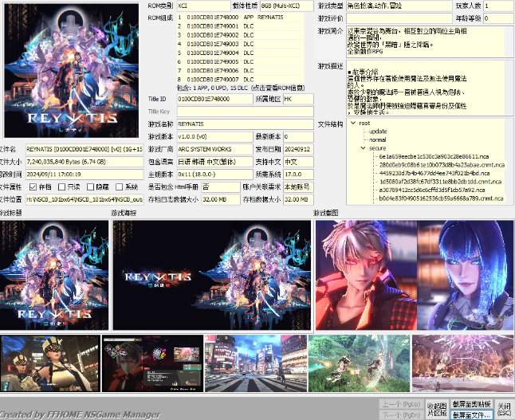Image resolution: width=515 pixels, height=420 pixels.
Task: Select DLC row 0100CDB01E749001
Action: (239, 26)
